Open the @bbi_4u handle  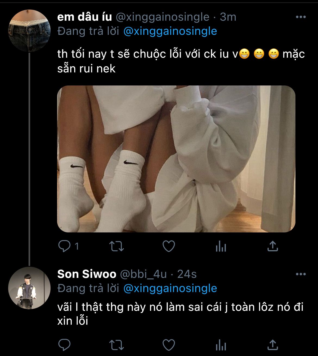[143, 274]
